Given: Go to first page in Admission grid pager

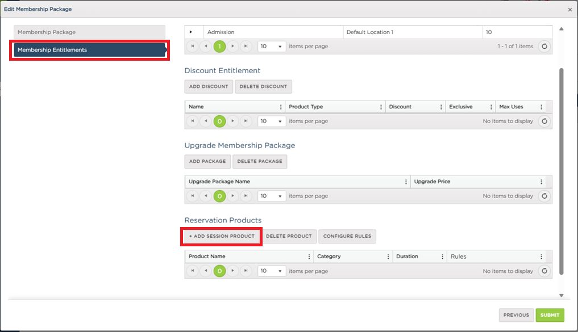Looking at the screenshot, I should coord(193,47).
